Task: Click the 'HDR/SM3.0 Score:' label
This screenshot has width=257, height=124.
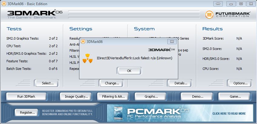Action: click(x=216, y=59)
